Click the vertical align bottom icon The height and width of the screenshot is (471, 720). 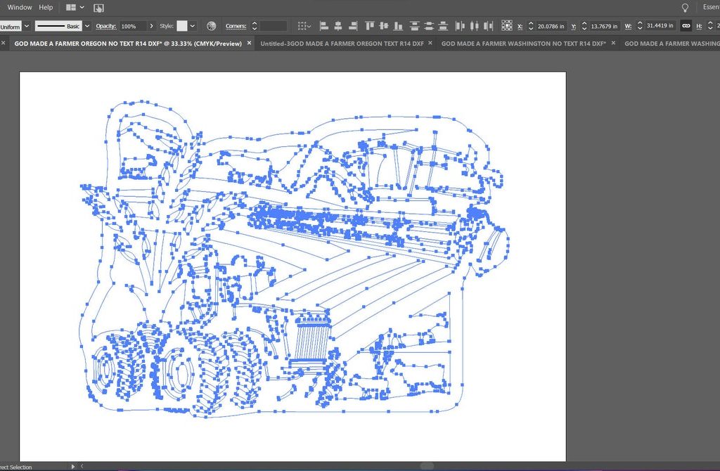(x=398, y=26)
